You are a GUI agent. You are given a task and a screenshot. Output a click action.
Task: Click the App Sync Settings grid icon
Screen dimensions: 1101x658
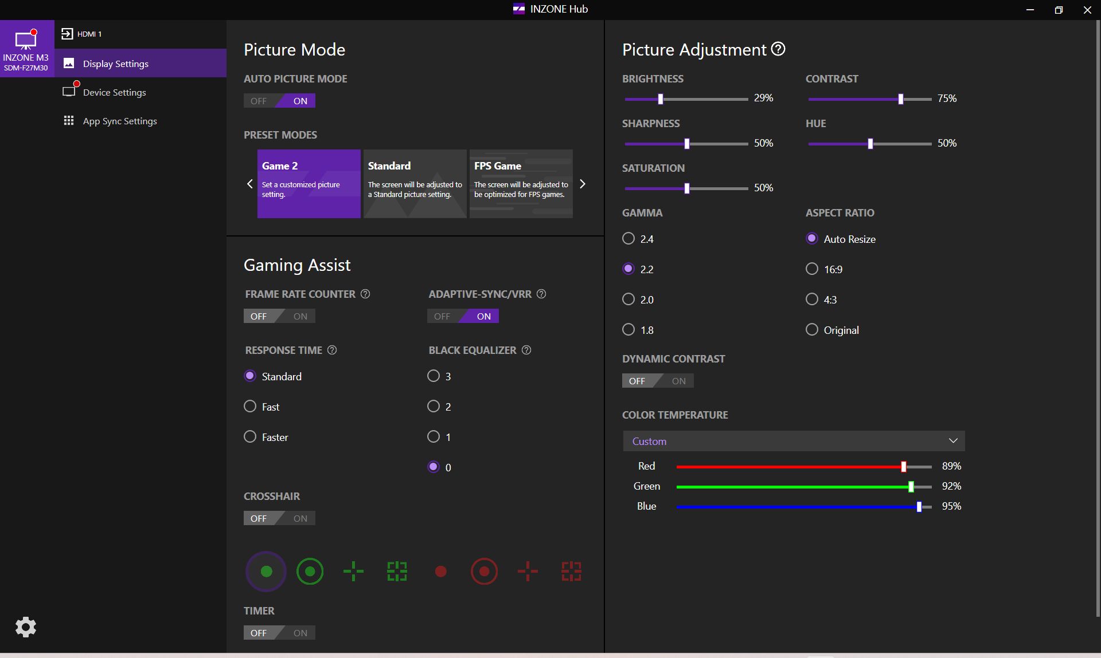pos(69,120)
